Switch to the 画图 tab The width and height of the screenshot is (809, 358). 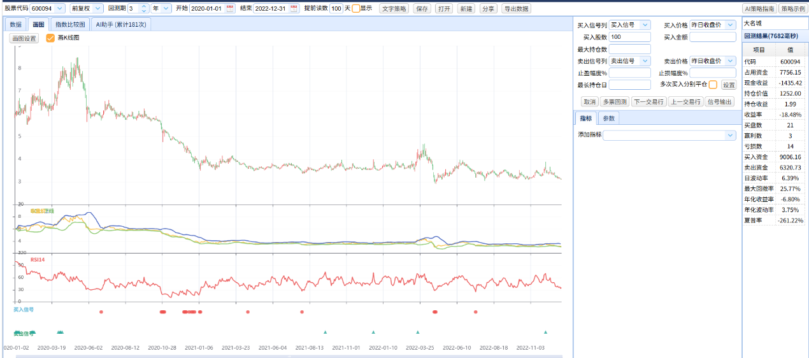click(x=38, y=24)
